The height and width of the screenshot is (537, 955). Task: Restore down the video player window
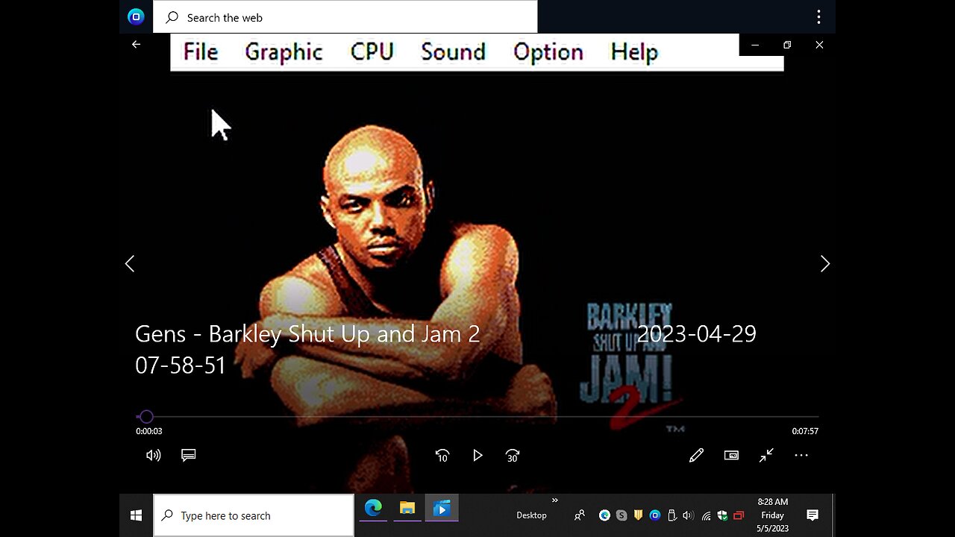(x=787, y=45)
